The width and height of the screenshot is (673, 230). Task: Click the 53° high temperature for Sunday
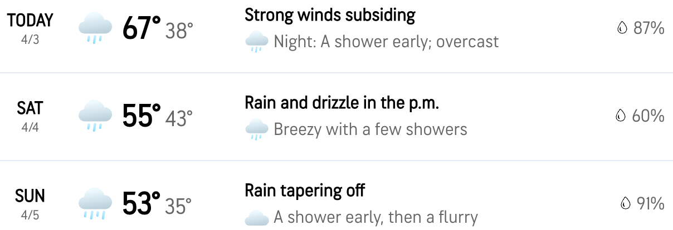click(142, 204)
